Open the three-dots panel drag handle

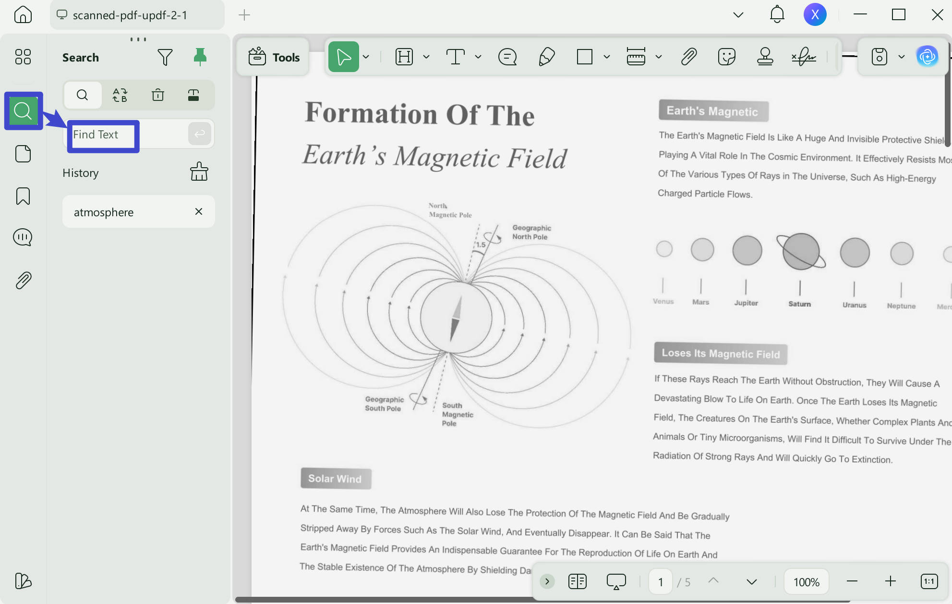(x=138, y=39)
